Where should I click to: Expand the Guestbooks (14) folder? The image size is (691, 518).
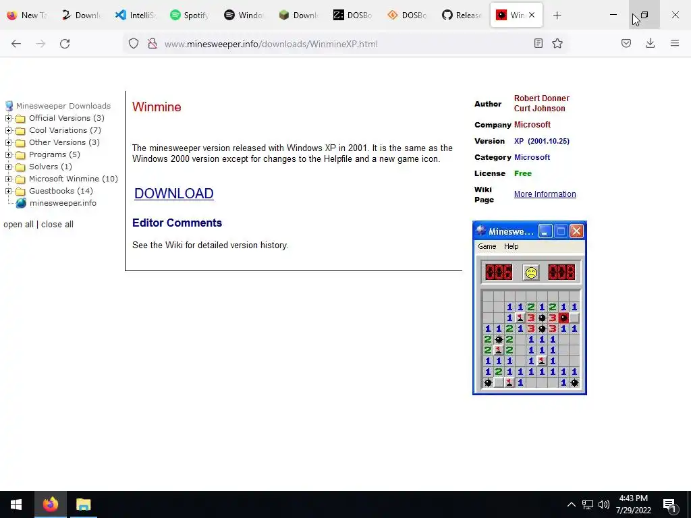click(8, 191)
